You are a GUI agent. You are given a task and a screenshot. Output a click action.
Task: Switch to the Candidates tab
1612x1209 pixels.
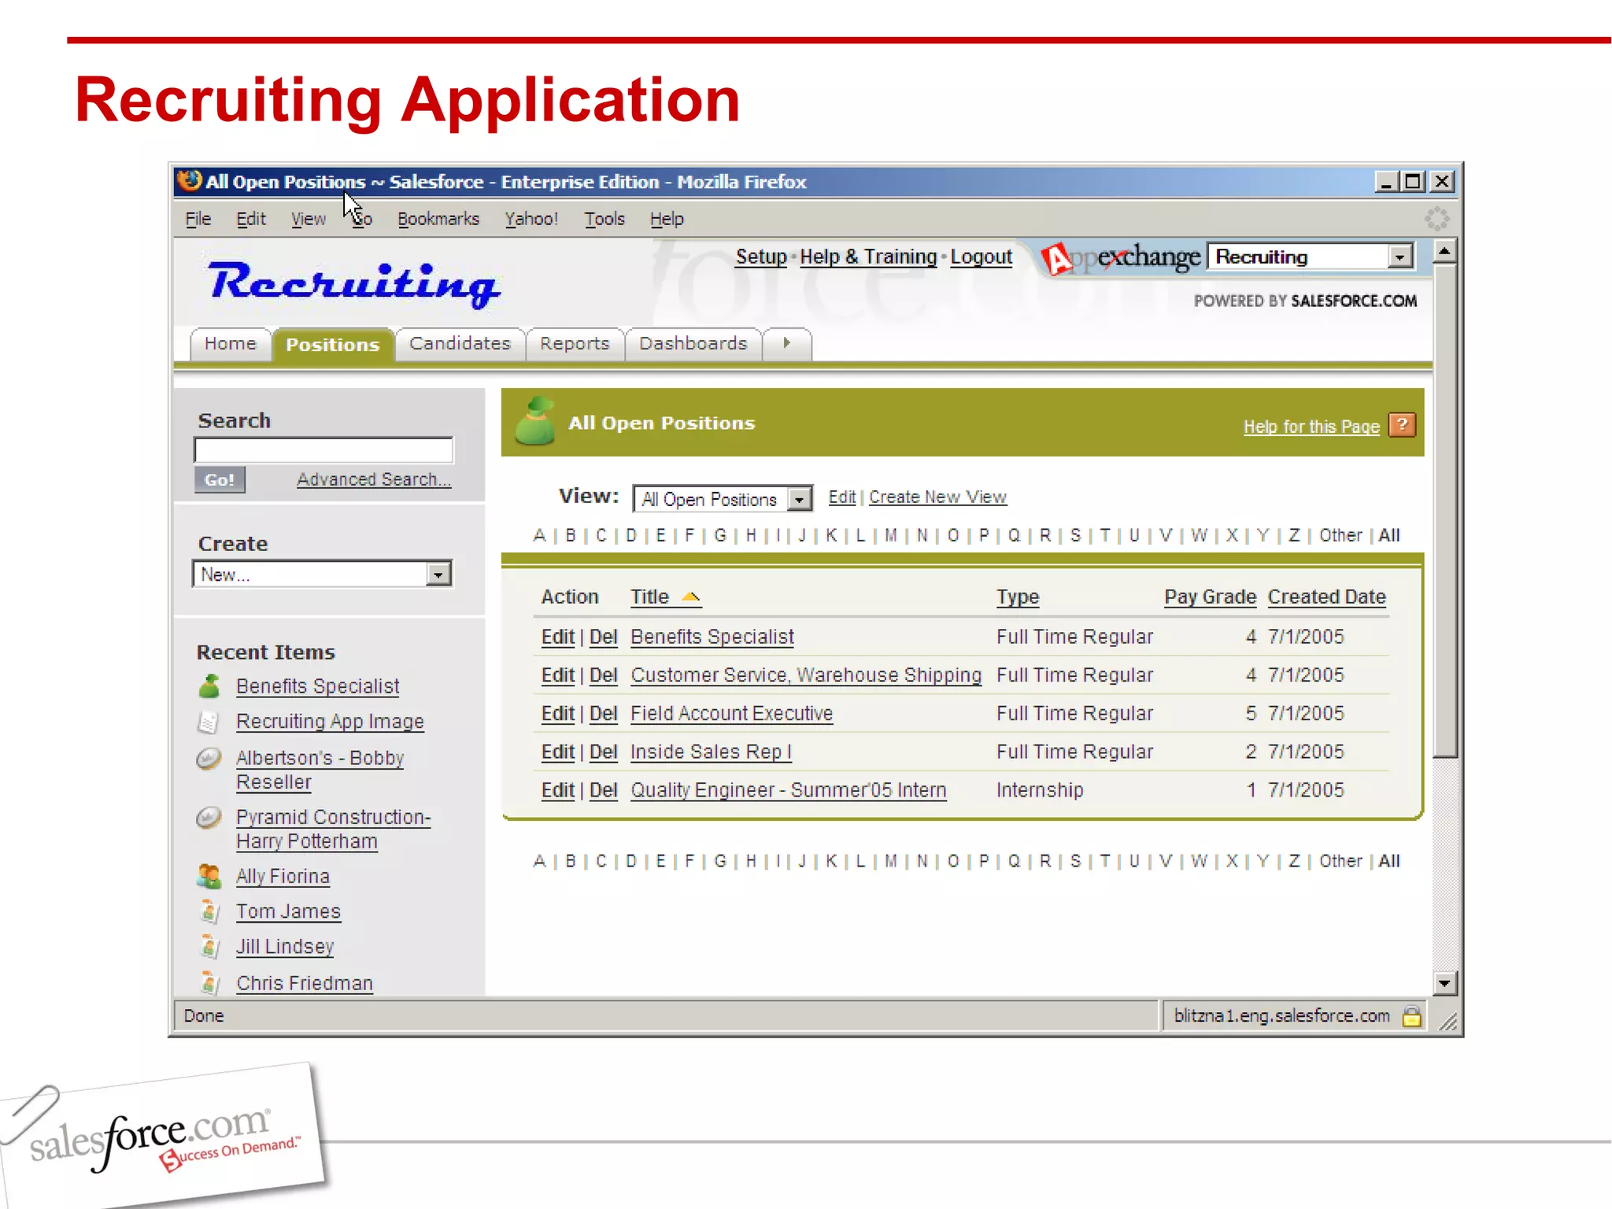point(460,344)
